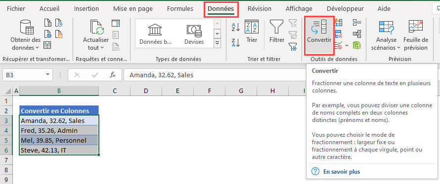
Task: Open the Mise en page tab
Action: (x=132, y=9)
